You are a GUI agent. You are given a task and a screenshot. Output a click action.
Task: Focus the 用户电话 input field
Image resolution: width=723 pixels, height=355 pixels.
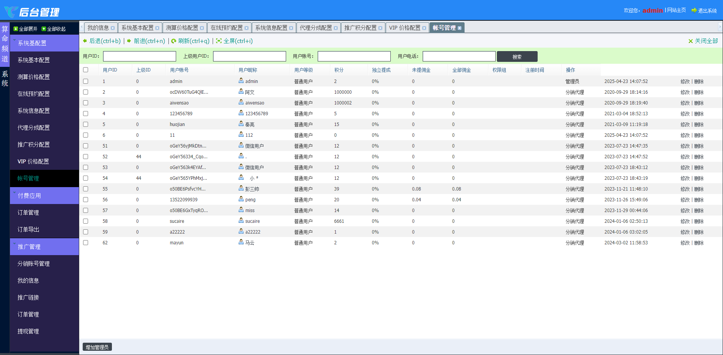pos(459,56)
